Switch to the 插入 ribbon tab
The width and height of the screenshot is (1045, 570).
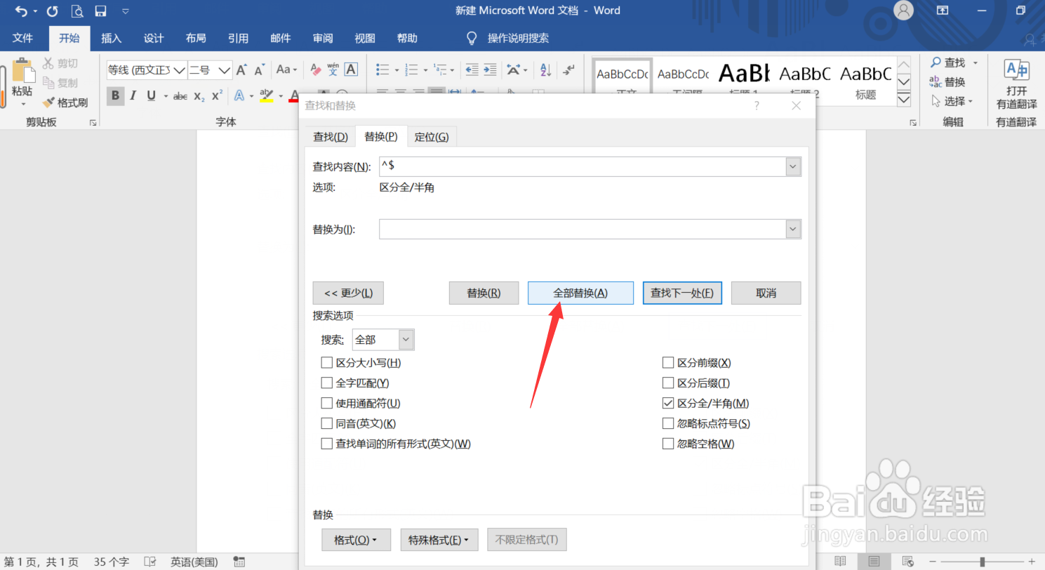point(111,38)
